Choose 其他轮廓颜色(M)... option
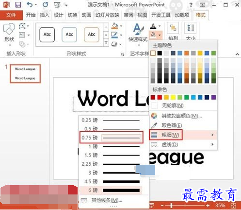Screen dimensions: 241x210 click(183, 116)
